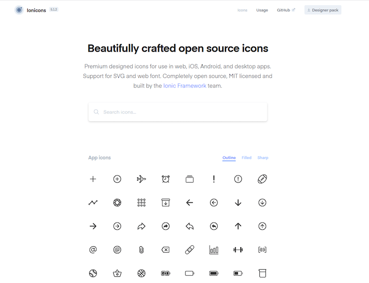Click the airplane icon
This screenshot has height=283, width=369.
click(x=141, y=179)
